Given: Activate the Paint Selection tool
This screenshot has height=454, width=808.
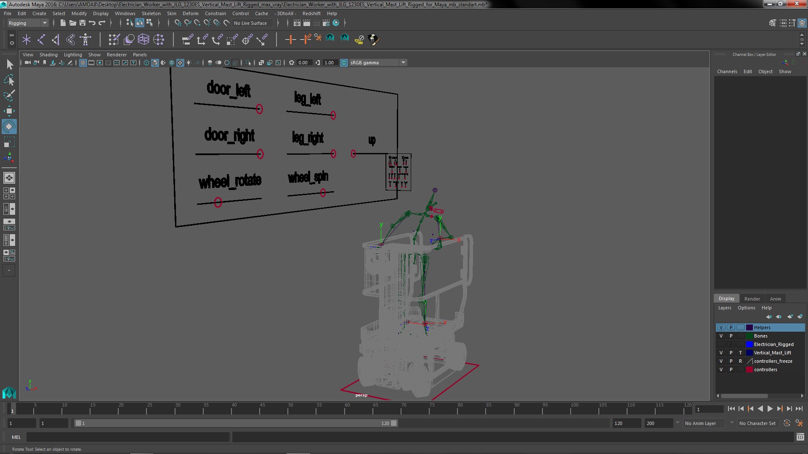Looking at the screenshot, I should 9,95.
